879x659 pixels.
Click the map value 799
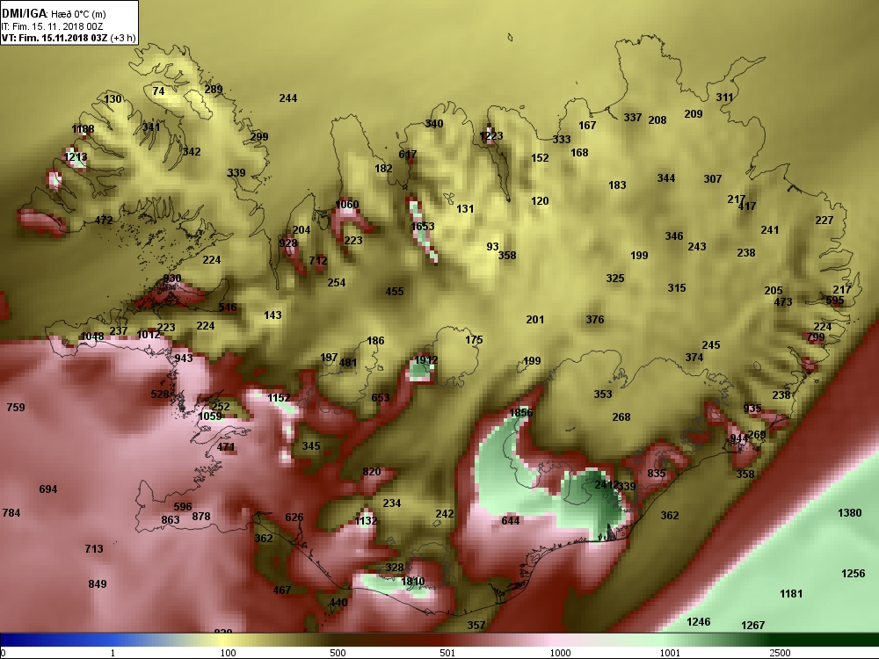(817, 337)
